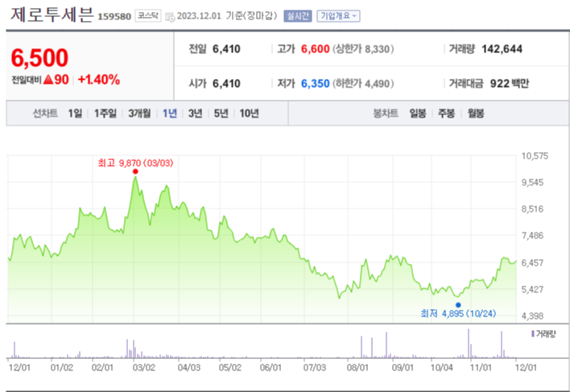Open the 월봉 monthly candle chart

(x=476, y=113)
